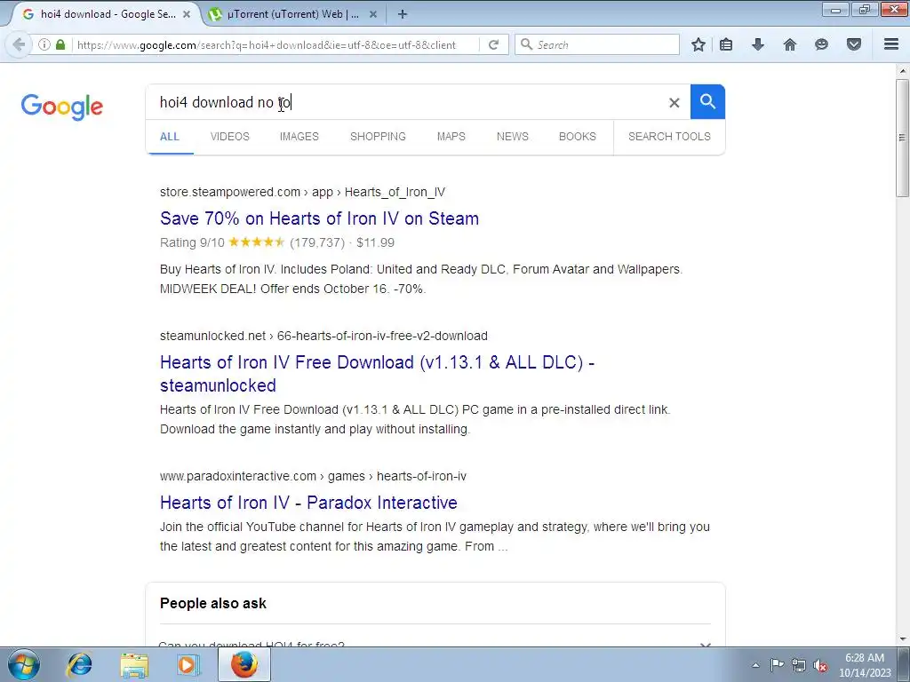Image resolution: width=910 pixels, height=682 pixels.
Task: Click the muted volume tray icon
Action: [x=820, y=665]
